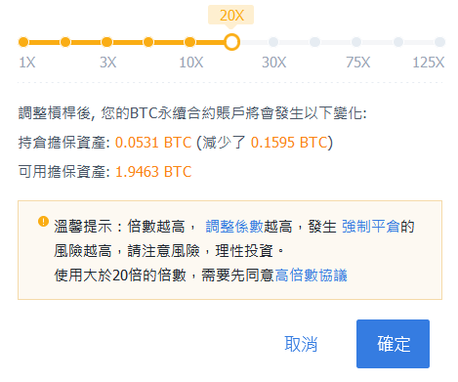Click the orange warning exclamation icon
Screen dimensions: 458x382
coord(43,221)
